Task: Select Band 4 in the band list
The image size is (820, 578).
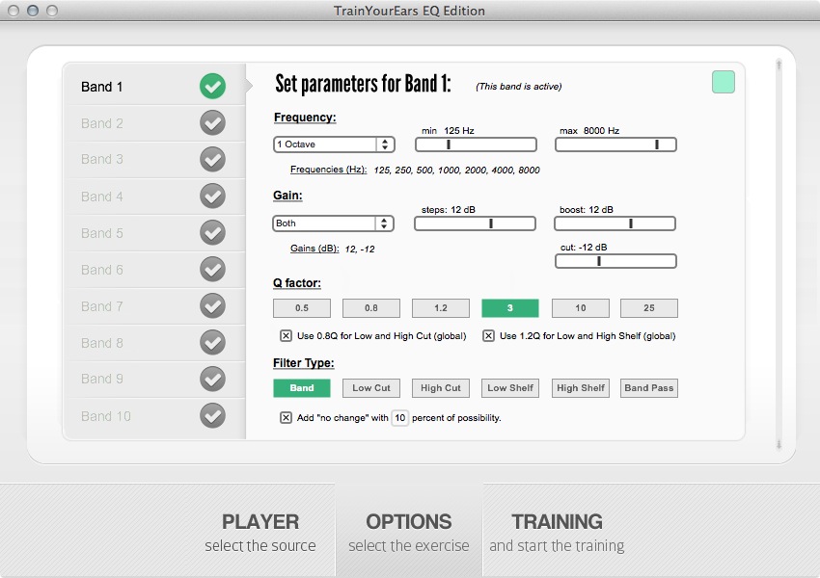Action: click(154, 197)
